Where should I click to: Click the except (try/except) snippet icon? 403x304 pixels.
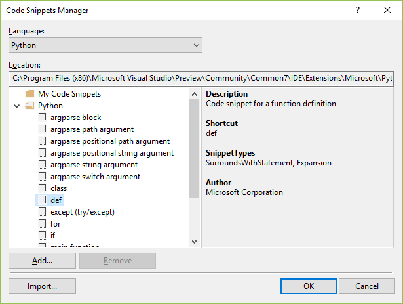43,212
